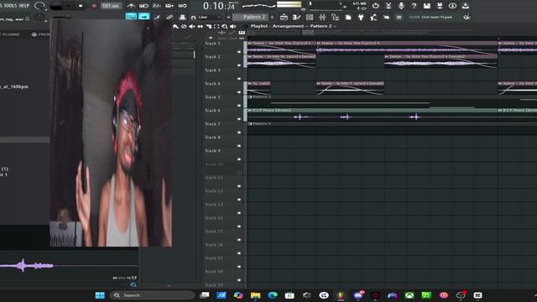This screenshot has height=302, width=537.
Task: Mute Track 1 with its toggle dot
Action: pos(239,52)
